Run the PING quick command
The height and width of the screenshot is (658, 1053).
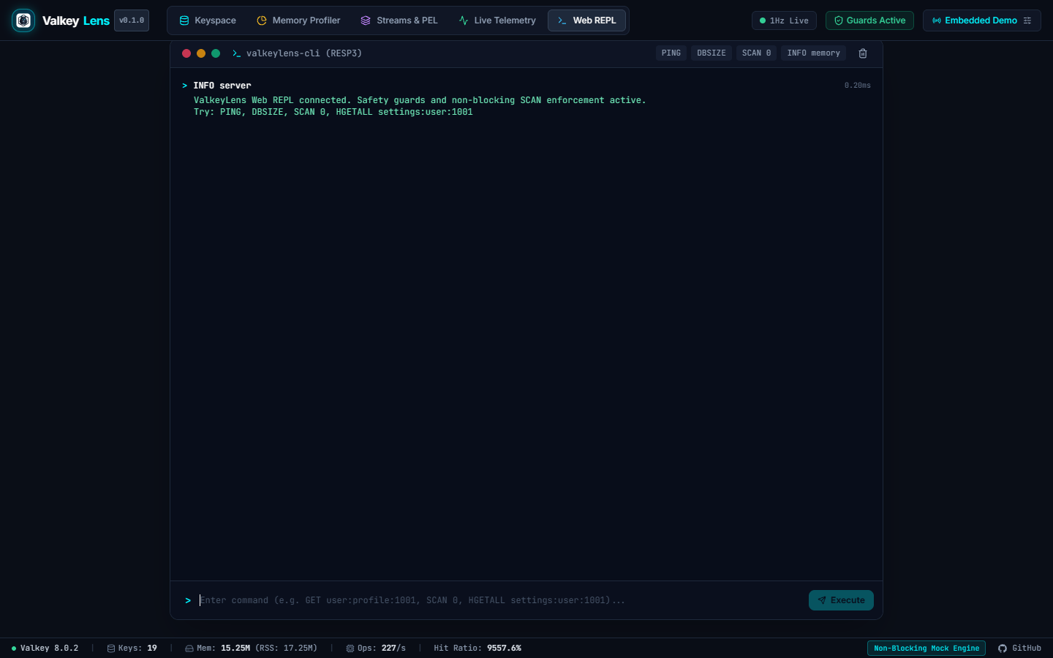pyautogui.click(x=671, y=53)
